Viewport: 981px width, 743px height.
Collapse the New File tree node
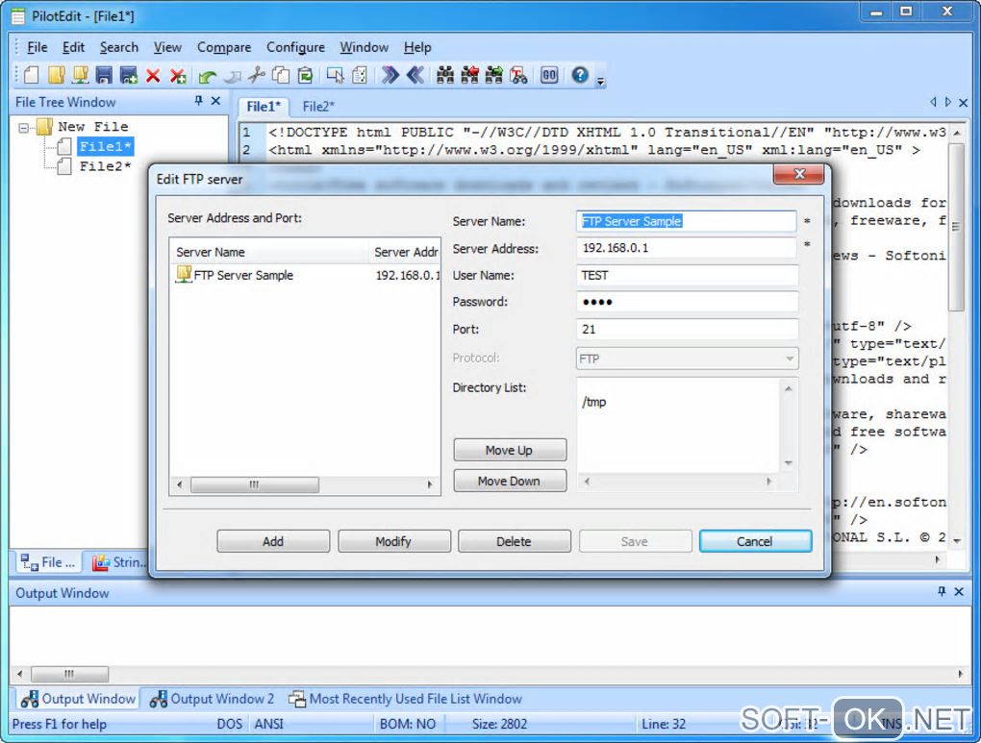(24, 128)
